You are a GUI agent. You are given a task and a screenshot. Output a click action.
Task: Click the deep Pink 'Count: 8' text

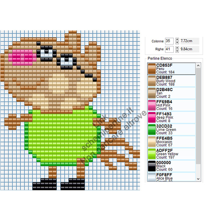pos(163,121)
